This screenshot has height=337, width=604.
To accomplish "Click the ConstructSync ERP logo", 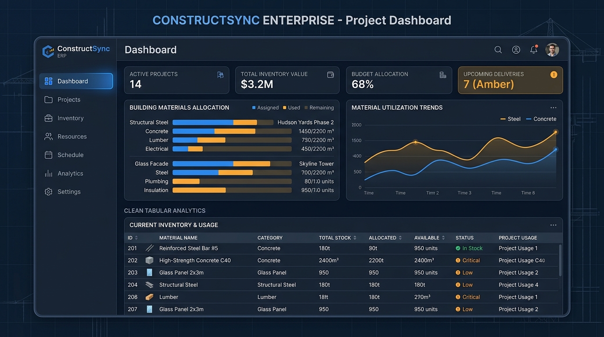I will click(76, 51).
